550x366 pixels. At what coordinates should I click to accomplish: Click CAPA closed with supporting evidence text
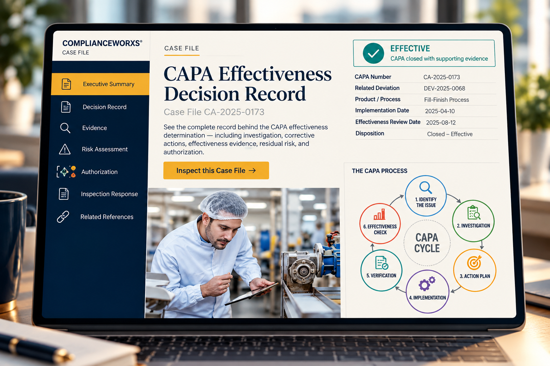pyautogui.click(x=439, y=59)
